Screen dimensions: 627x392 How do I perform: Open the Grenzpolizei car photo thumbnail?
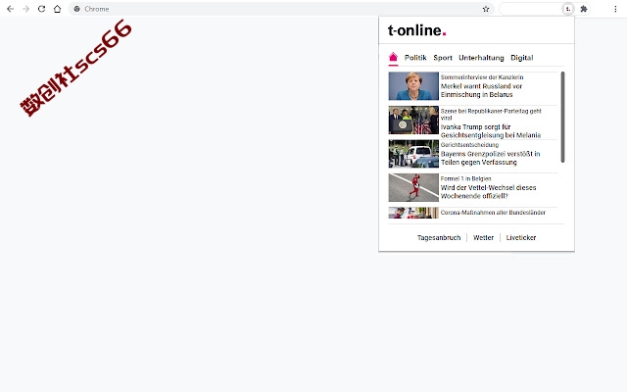tap(413, 154)
